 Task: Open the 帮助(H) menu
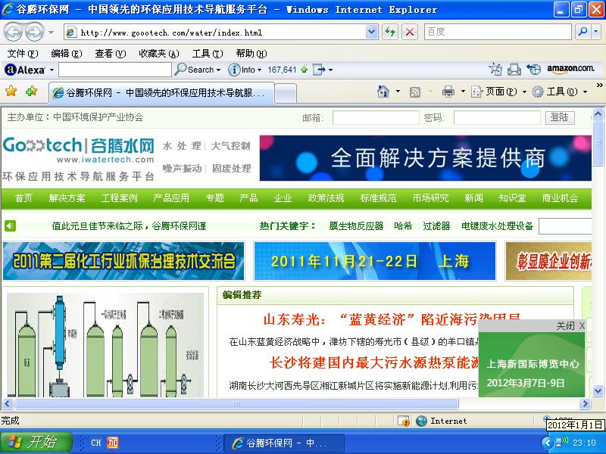click(x=251, y=53)
